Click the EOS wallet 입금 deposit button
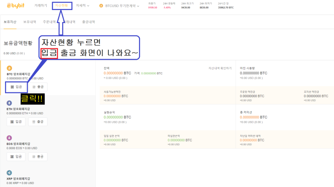 [16, 157]
